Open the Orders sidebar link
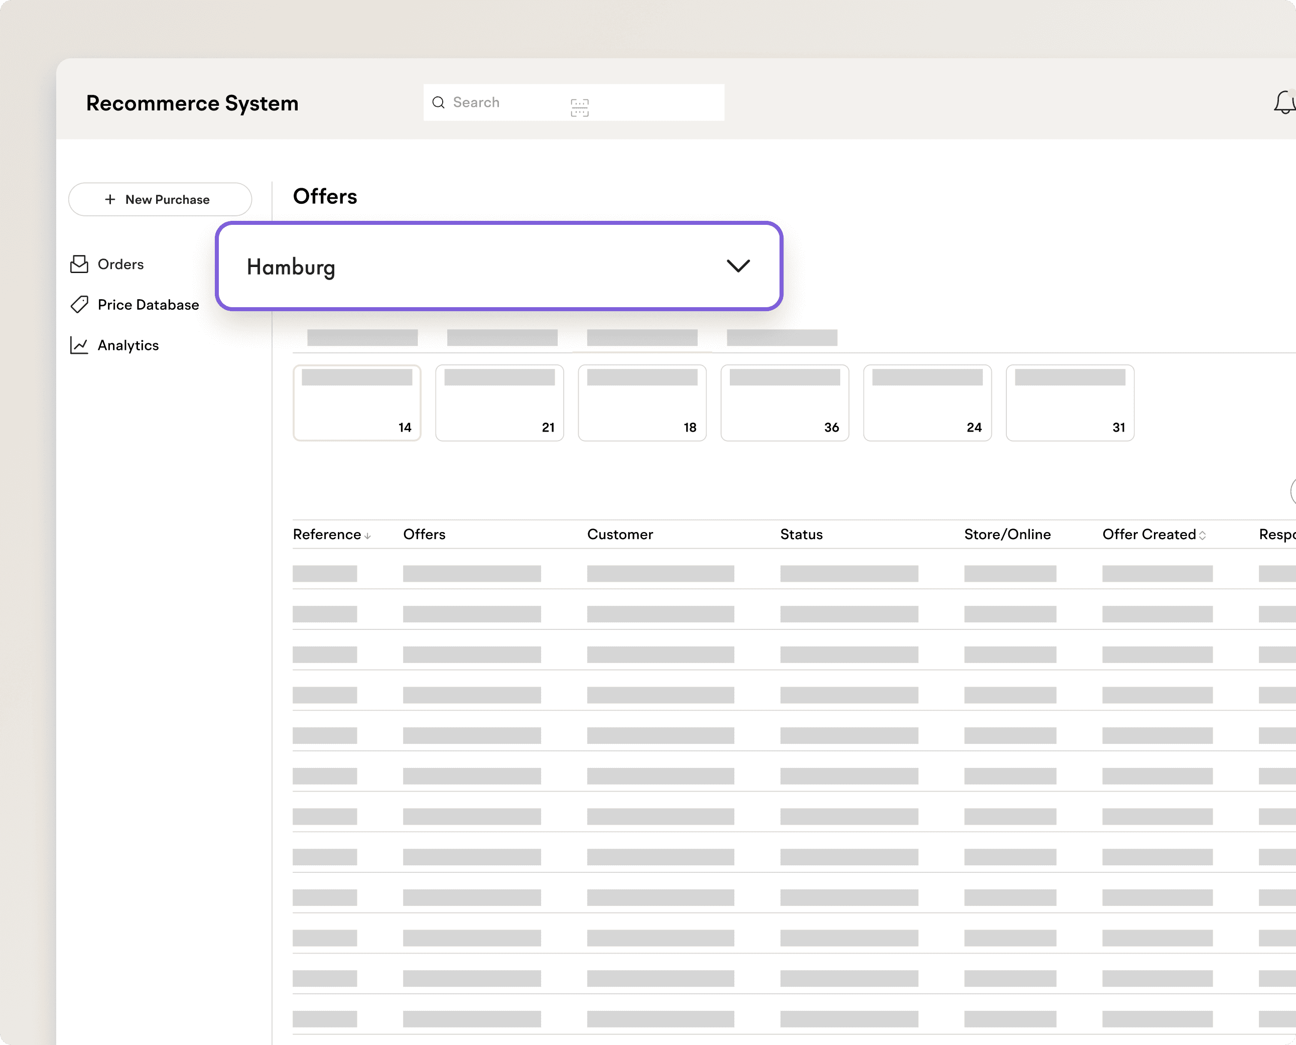The image size is (1296, 1045). tap(120, 264)
